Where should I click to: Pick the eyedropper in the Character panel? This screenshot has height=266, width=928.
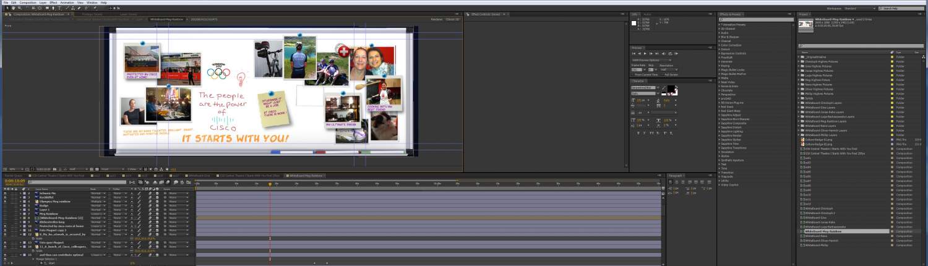665,87
